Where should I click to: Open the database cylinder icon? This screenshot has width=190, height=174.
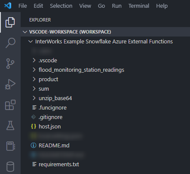click(x=10, y=167)
